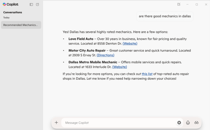
Task: Open Motor City Auto Repair Directions link
Action: click(105, 55)
